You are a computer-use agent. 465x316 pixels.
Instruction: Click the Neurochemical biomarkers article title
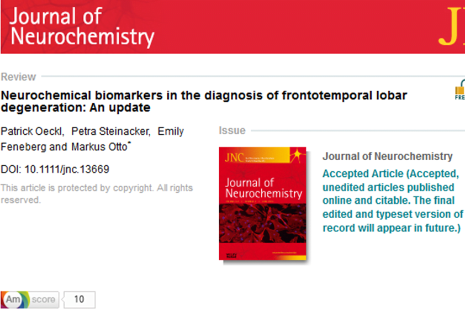[x=204, y=101]
